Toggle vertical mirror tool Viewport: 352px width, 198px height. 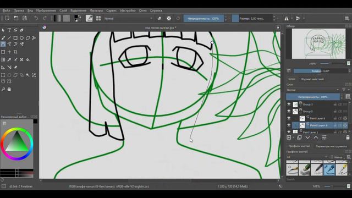pyautogui.click(x=298, y=18)
